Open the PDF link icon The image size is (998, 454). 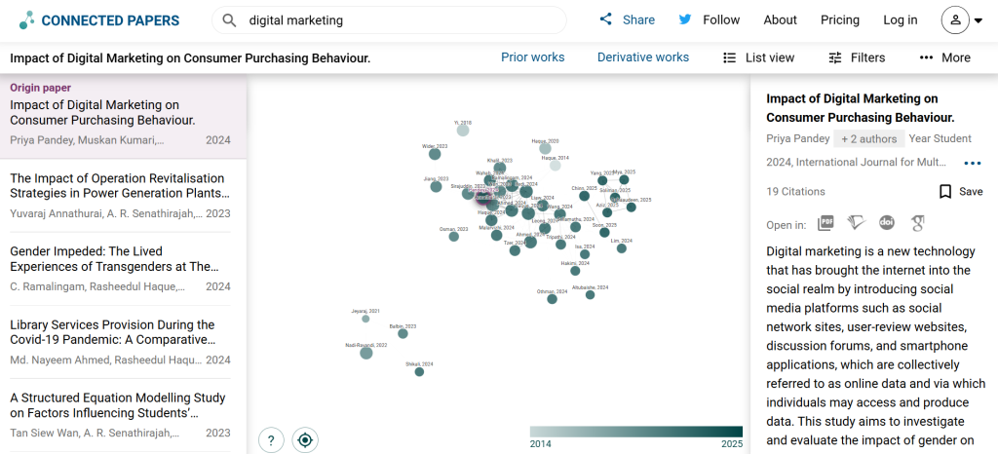[825, 224]
